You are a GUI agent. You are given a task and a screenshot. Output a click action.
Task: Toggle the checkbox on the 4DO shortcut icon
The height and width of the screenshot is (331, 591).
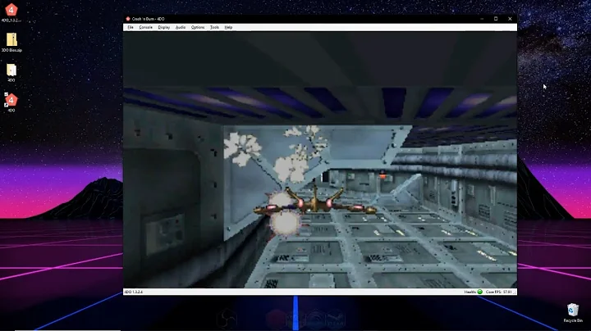6,94
